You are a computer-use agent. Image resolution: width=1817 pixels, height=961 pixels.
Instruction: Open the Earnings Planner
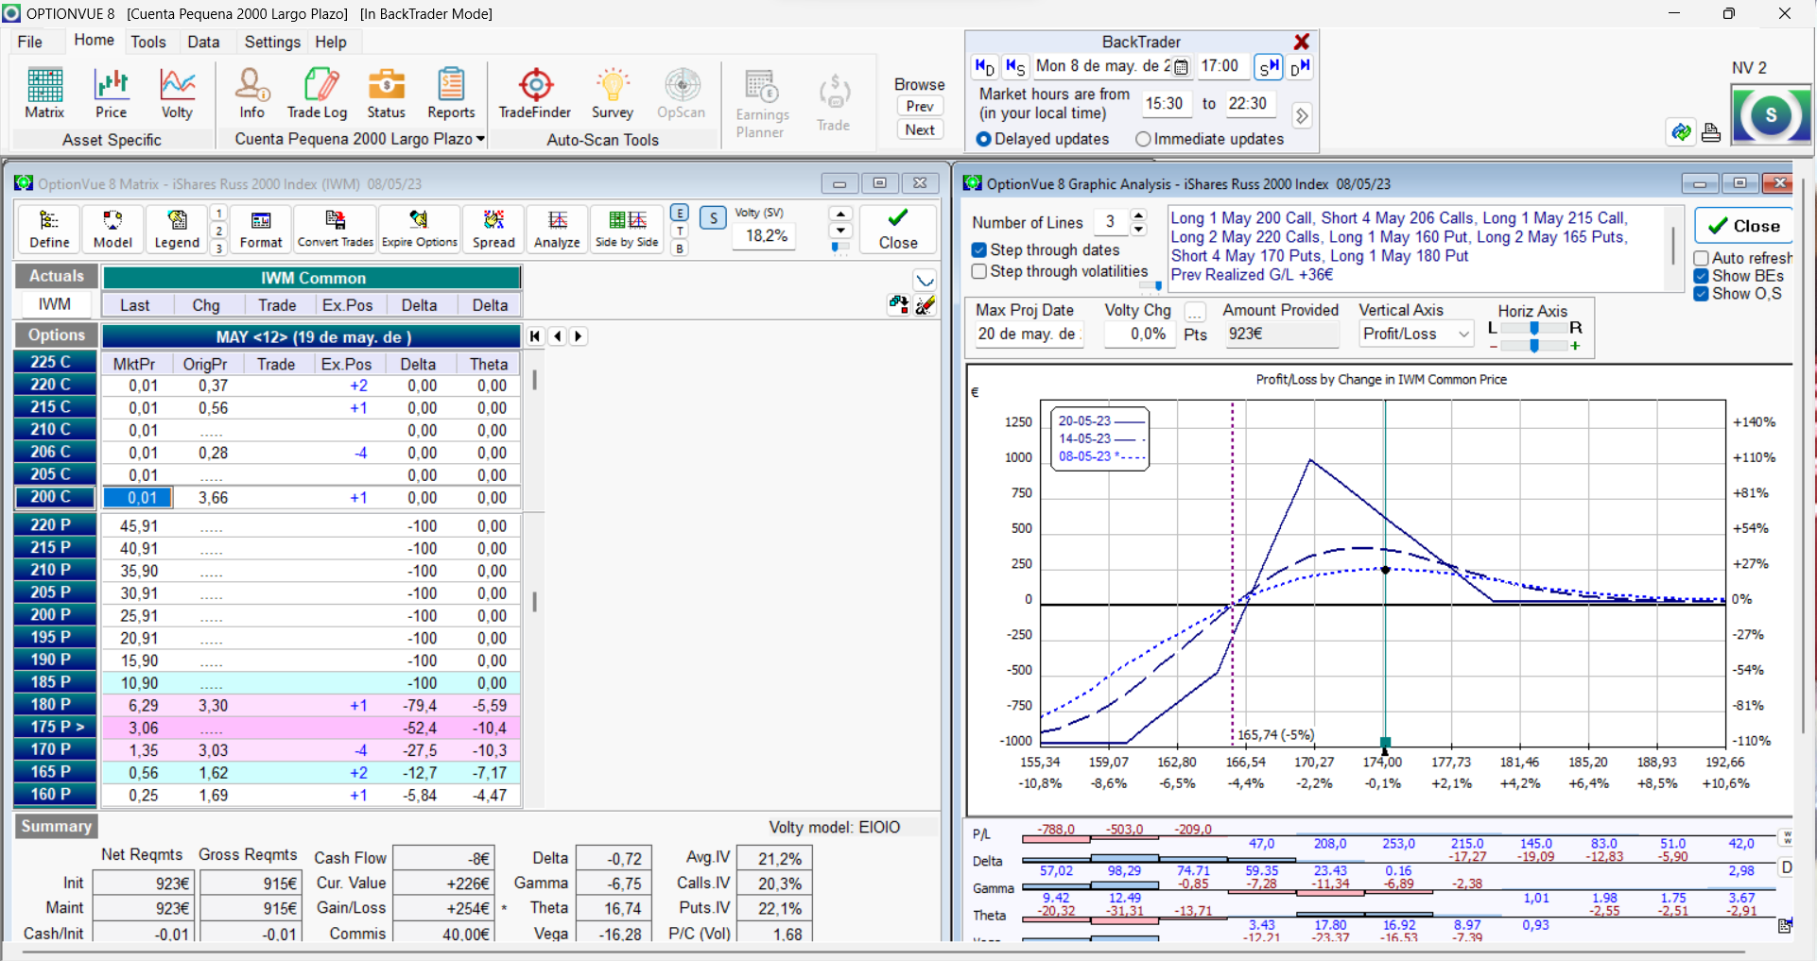tap(762, 104)
